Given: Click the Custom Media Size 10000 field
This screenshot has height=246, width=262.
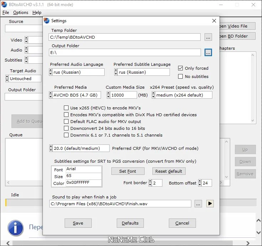Looking at the screenshot, I should tap(124, 95).
